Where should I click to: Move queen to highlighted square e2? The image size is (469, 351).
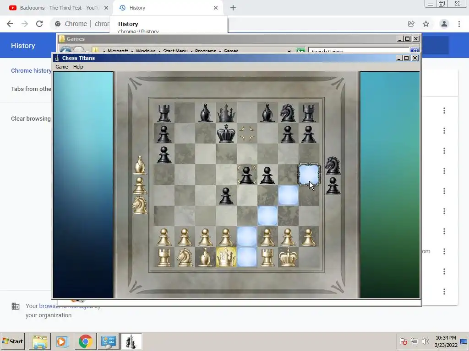[247, 237]
